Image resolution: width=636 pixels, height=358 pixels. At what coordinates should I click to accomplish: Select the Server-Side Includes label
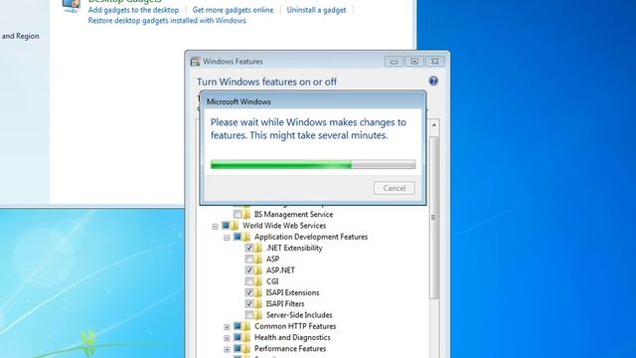[299, 315]
